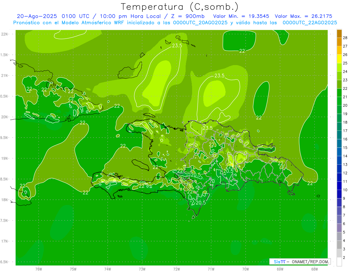353x273 pixels.
Task: Click the 'SisTT - ONAMET/REP.DOM.' credit box
Action: pyautogui.click(x=299, y=262)
